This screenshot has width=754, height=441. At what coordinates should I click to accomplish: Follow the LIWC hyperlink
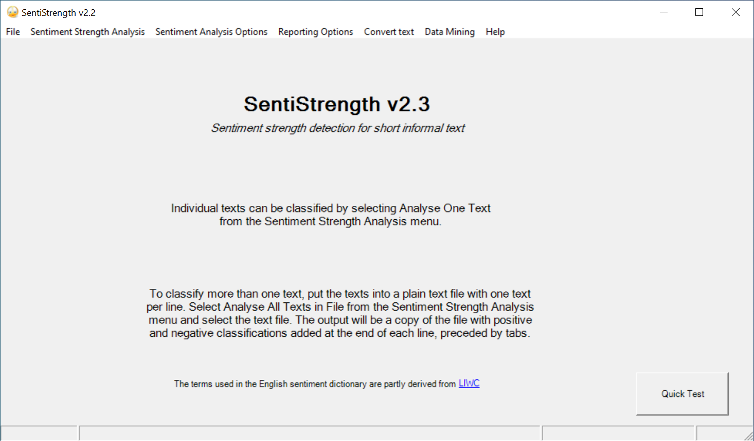[x=469, y=384]
